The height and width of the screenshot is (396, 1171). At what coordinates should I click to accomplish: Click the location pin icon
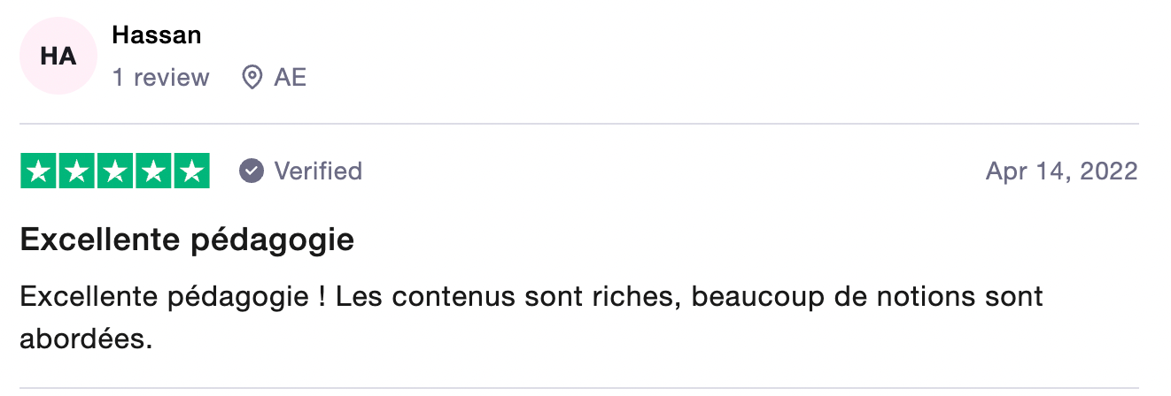pyautogui.click(x=252, y=78)
